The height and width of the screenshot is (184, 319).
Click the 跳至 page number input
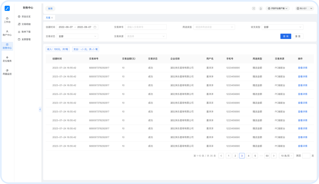point(306,156)
